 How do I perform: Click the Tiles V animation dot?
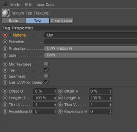pyautogui.click(x=60, y=105)
